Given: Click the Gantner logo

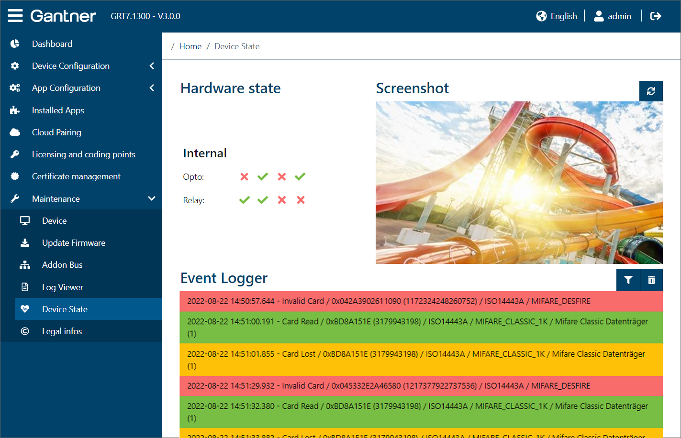Looking at the screenshot, I should pos(63,16).
